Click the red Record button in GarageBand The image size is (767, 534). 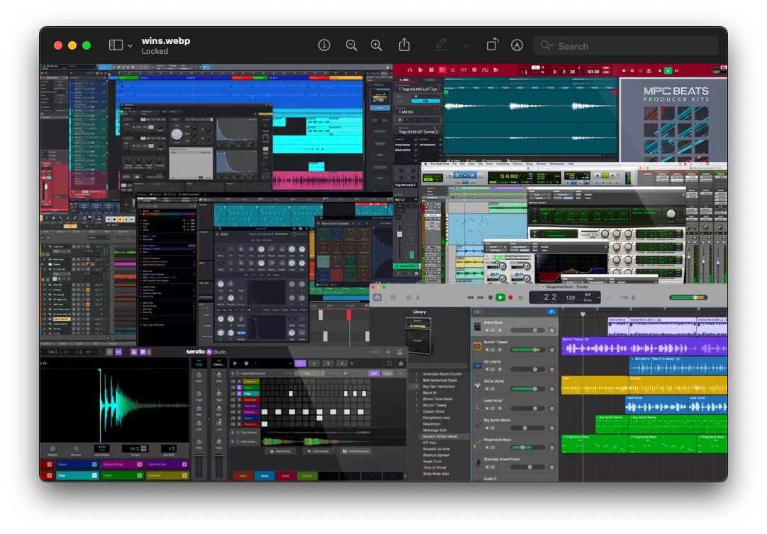510,297
